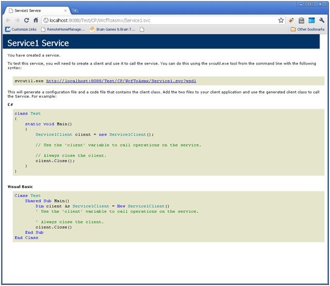Image resolution: width=330 pixels, height=286 pixels.
Task: Open the orange bug extension icon
Action: coord(291,20)
